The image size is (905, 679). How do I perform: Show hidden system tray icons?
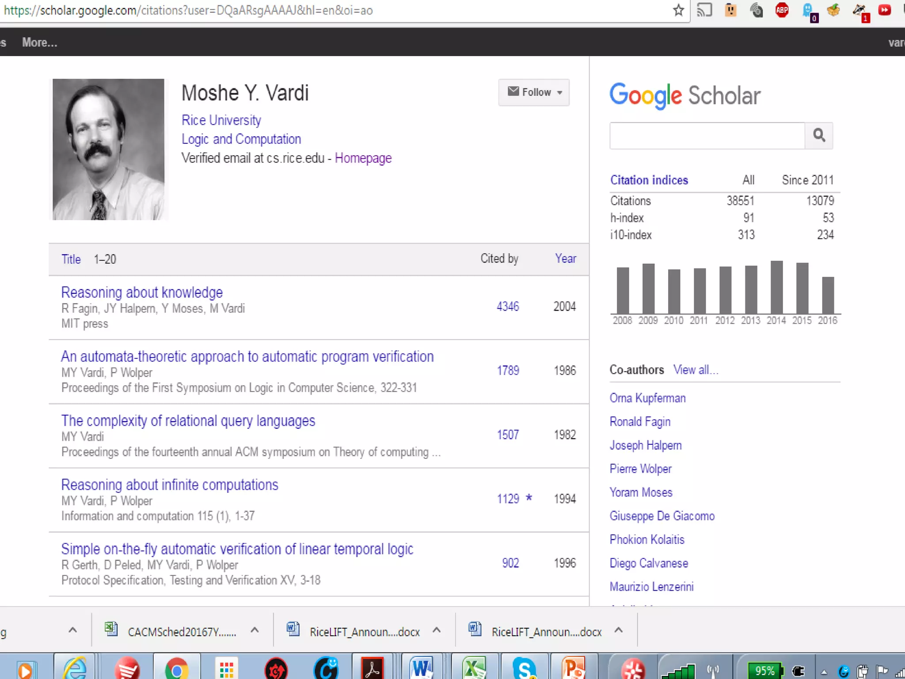point(824,672)
